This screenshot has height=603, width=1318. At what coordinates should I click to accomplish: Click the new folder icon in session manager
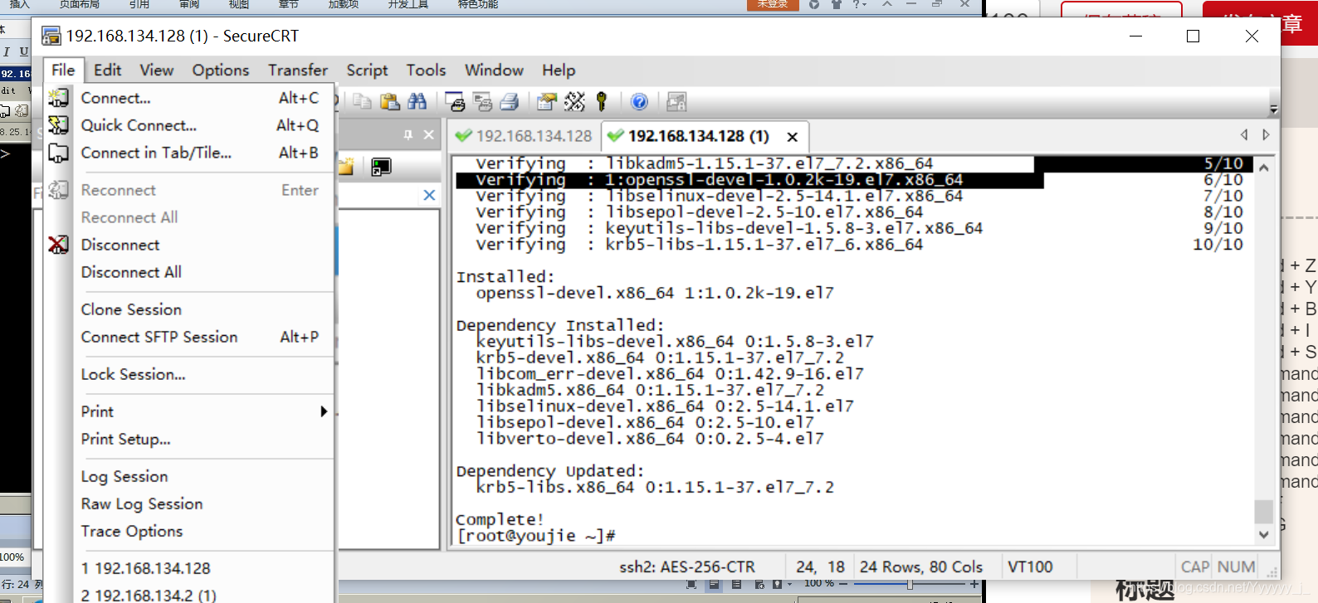click(346, 167)
